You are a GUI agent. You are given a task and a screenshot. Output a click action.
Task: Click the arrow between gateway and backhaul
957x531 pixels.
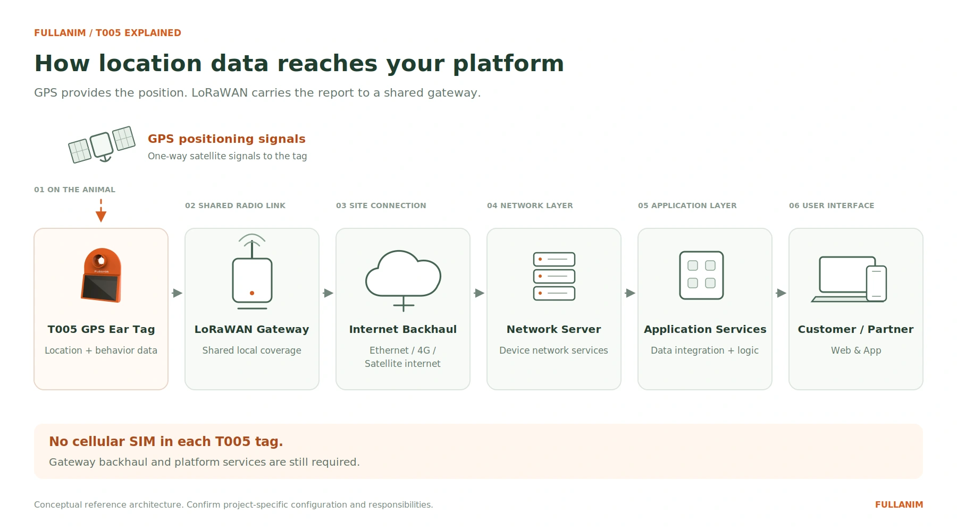(328, 293)
